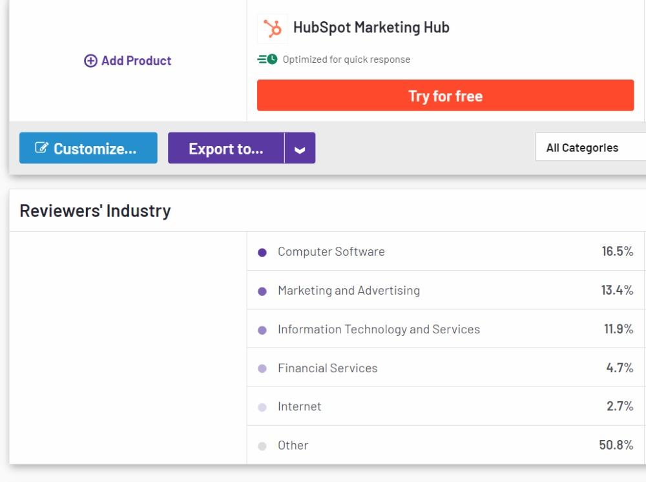Screen dimensions: 646x482
Task: Click the Export to button
Action: [226, 148]
